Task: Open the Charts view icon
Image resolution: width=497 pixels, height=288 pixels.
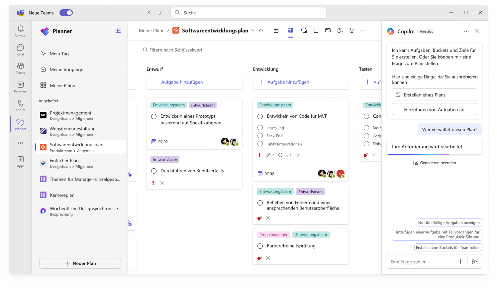Action: coord(304,30)
